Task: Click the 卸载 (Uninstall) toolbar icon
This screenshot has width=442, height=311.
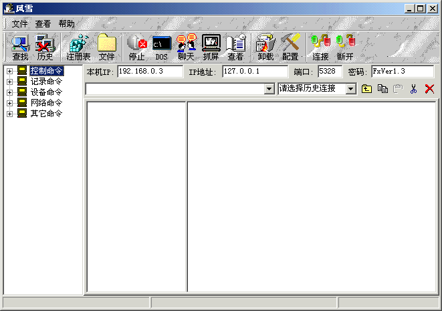Action: click(x=265, y=47)
